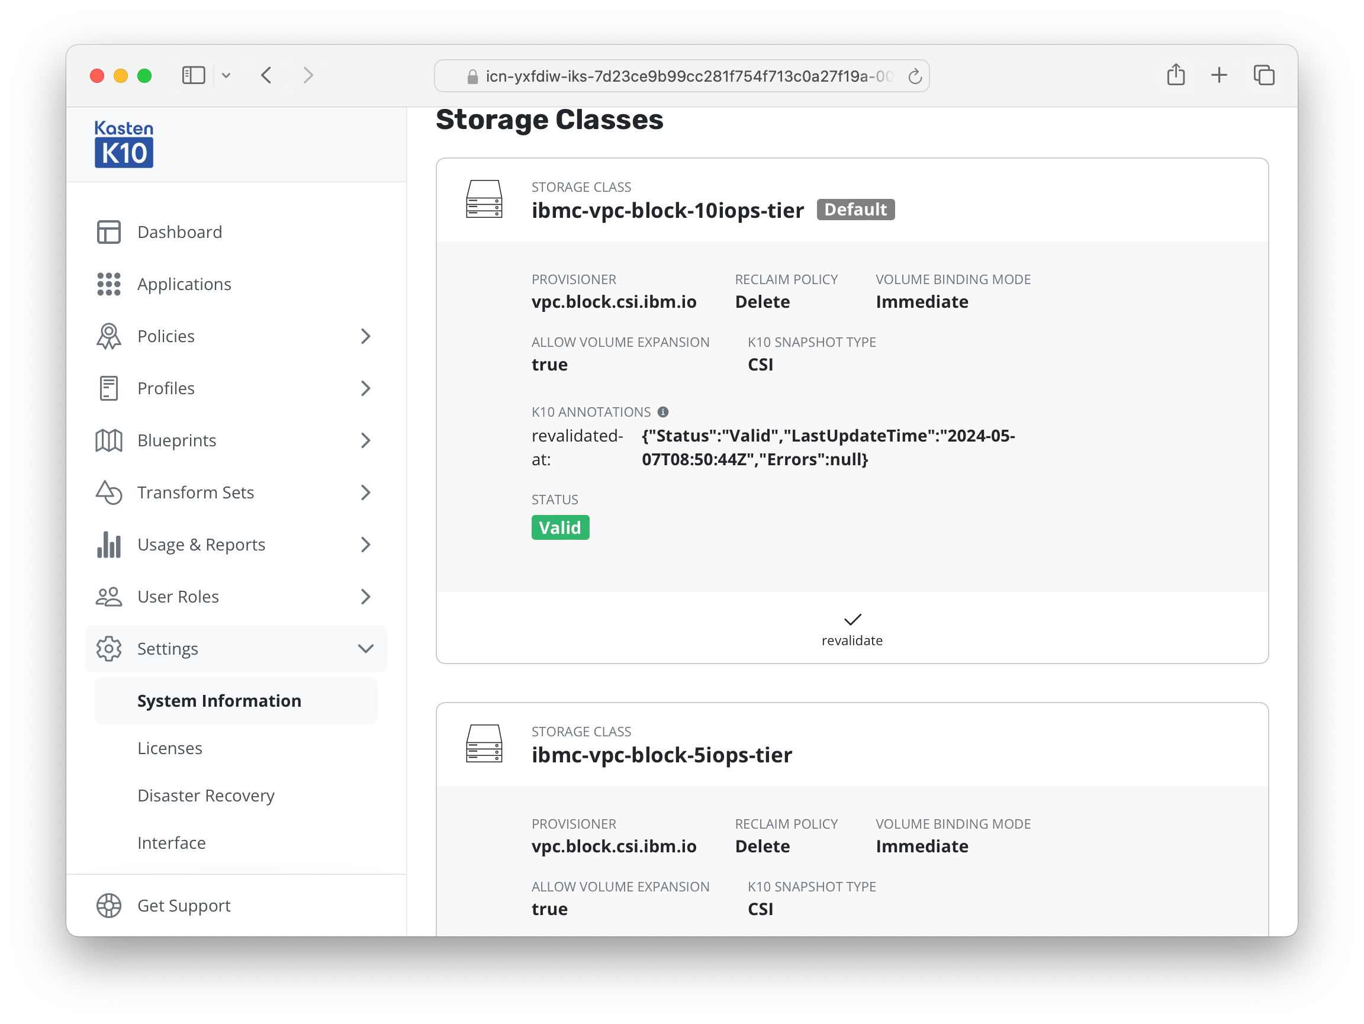Show tab overview in Safari
The image size is (1364, 1024).
coord(1263,75)
